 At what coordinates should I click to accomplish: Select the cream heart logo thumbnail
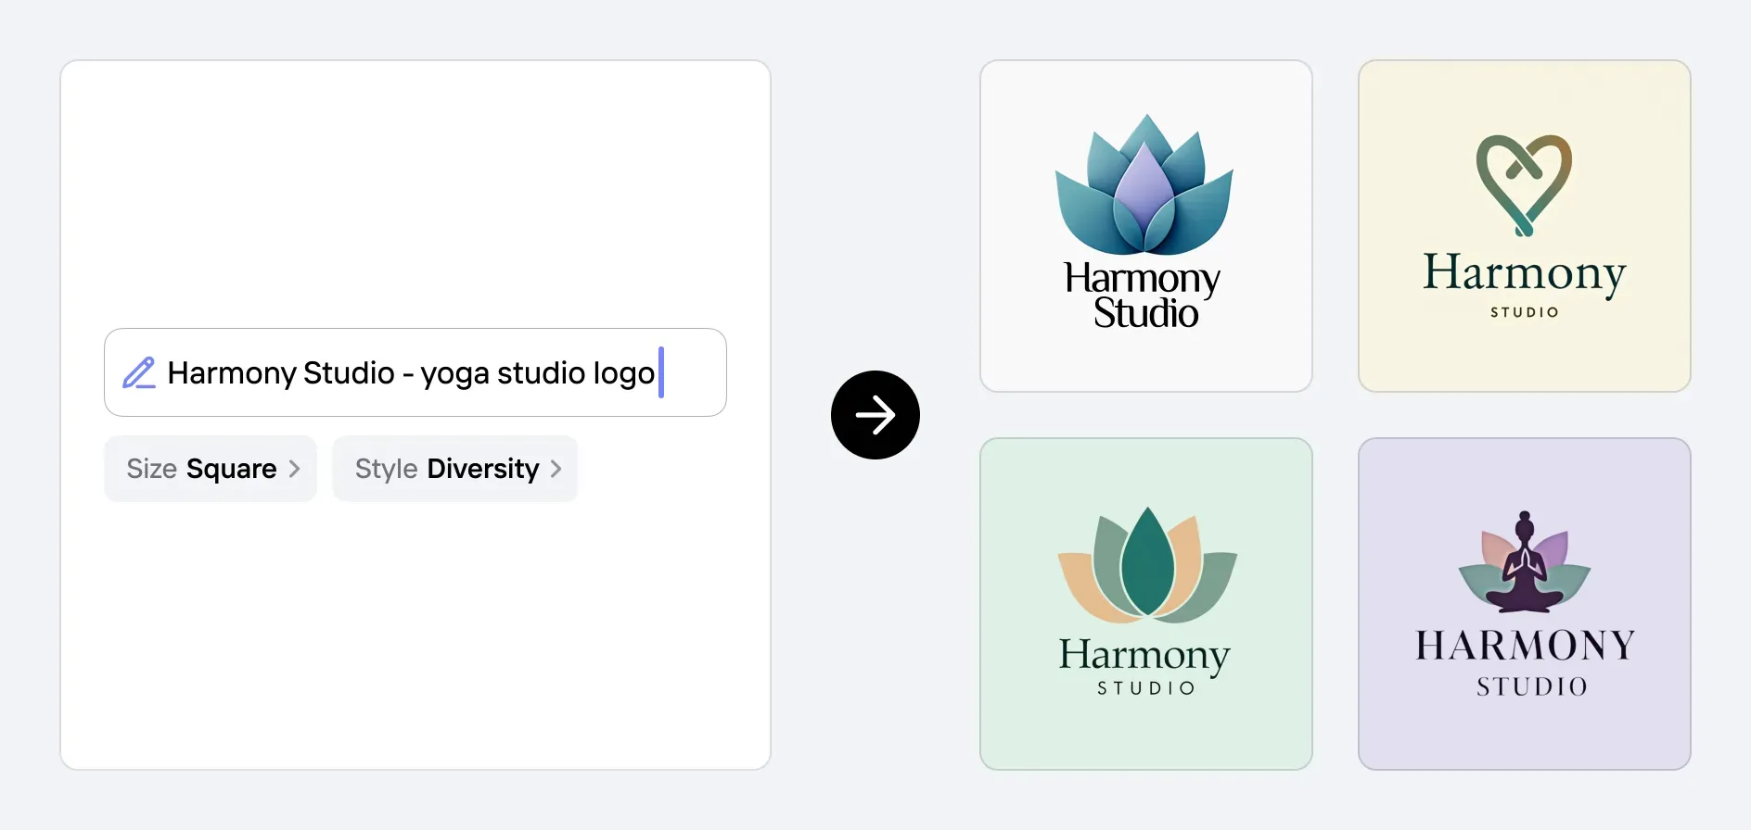tap(1525, 226)
